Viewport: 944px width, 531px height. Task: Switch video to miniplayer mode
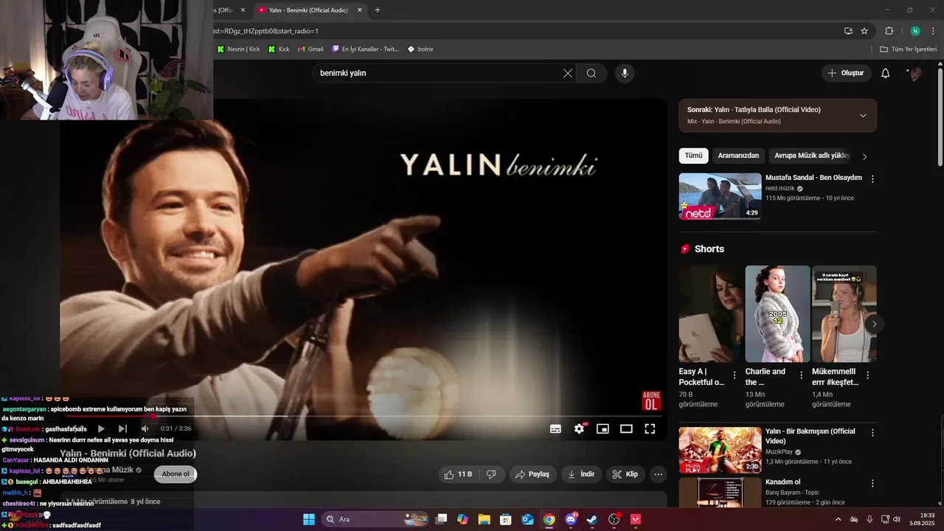603,428
